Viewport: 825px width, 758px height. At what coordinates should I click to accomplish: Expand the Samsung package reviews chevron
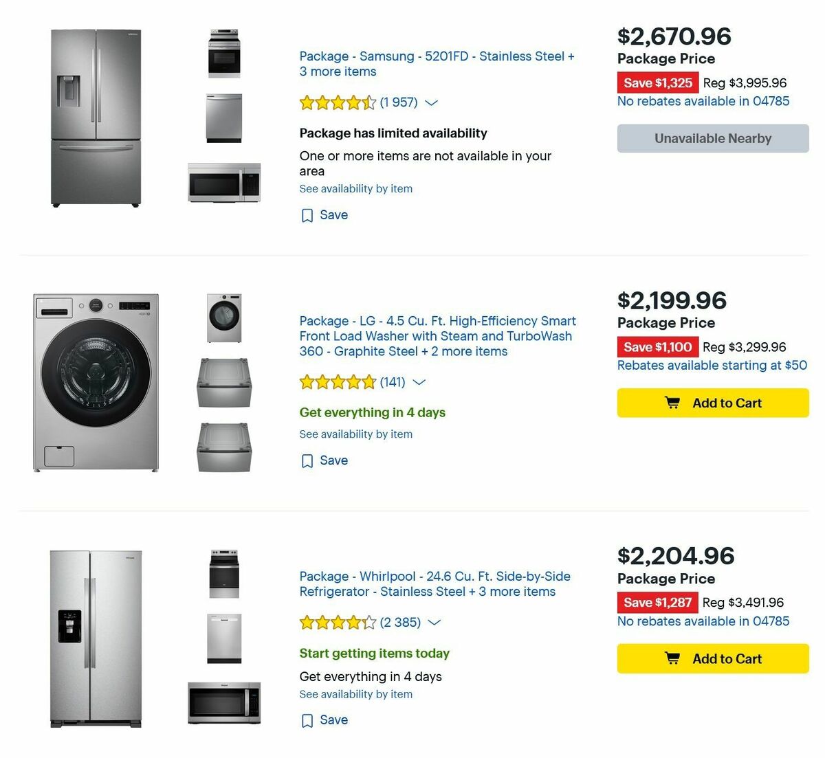coord(431,103)
